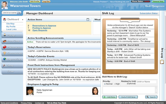Open the Other menu
Image resolution: width=166 pixels, height=104 pixels.
pyautogui.click(x=12, y=71)
